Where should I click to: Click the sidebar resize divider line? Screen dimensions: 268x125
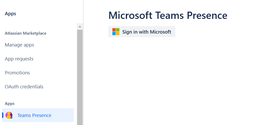(83, 62)
